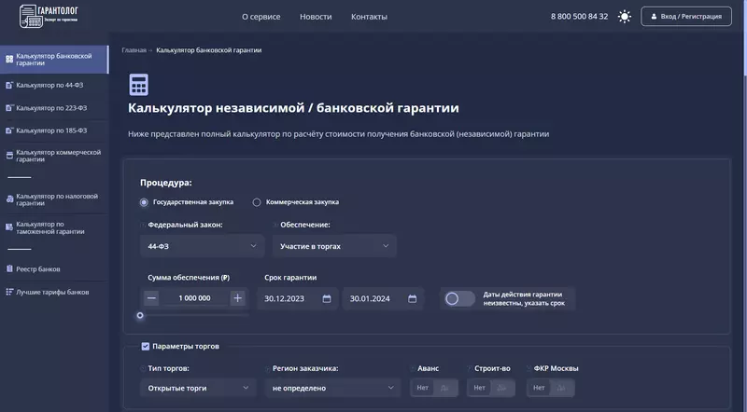Screen dimensions: 747x412
Task: Open Калькулятор по налоговой гарантии sidebar item
Action: coord(54,199)
